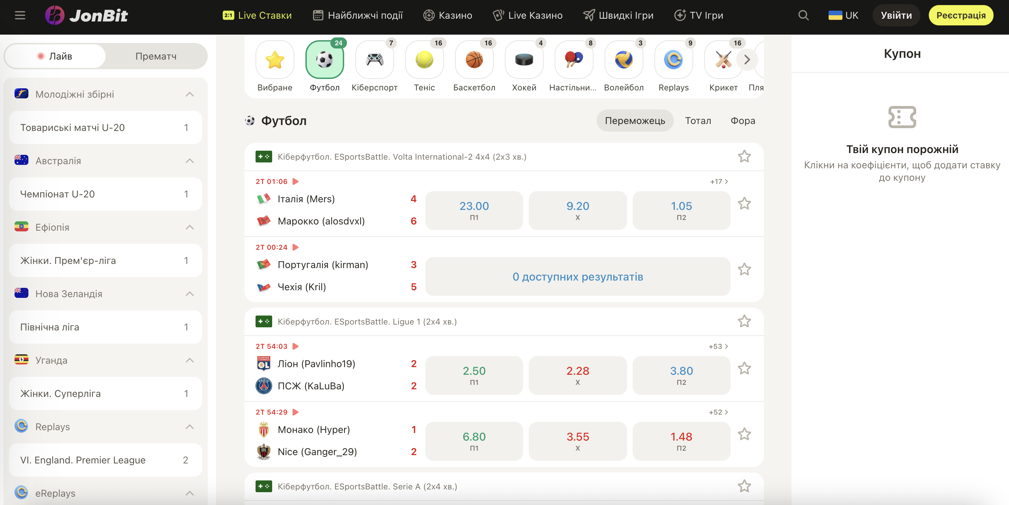Open Жінки. Прем'єр-ліга league
The height and width of the screenshot is (505, 1009).
(x=105, y=261)
